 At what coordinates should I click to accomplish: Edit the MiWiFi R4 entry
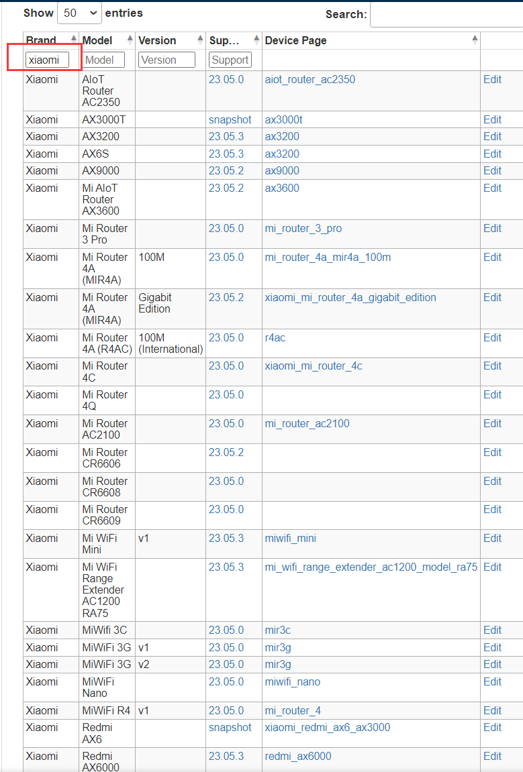[x=492, y=710]
